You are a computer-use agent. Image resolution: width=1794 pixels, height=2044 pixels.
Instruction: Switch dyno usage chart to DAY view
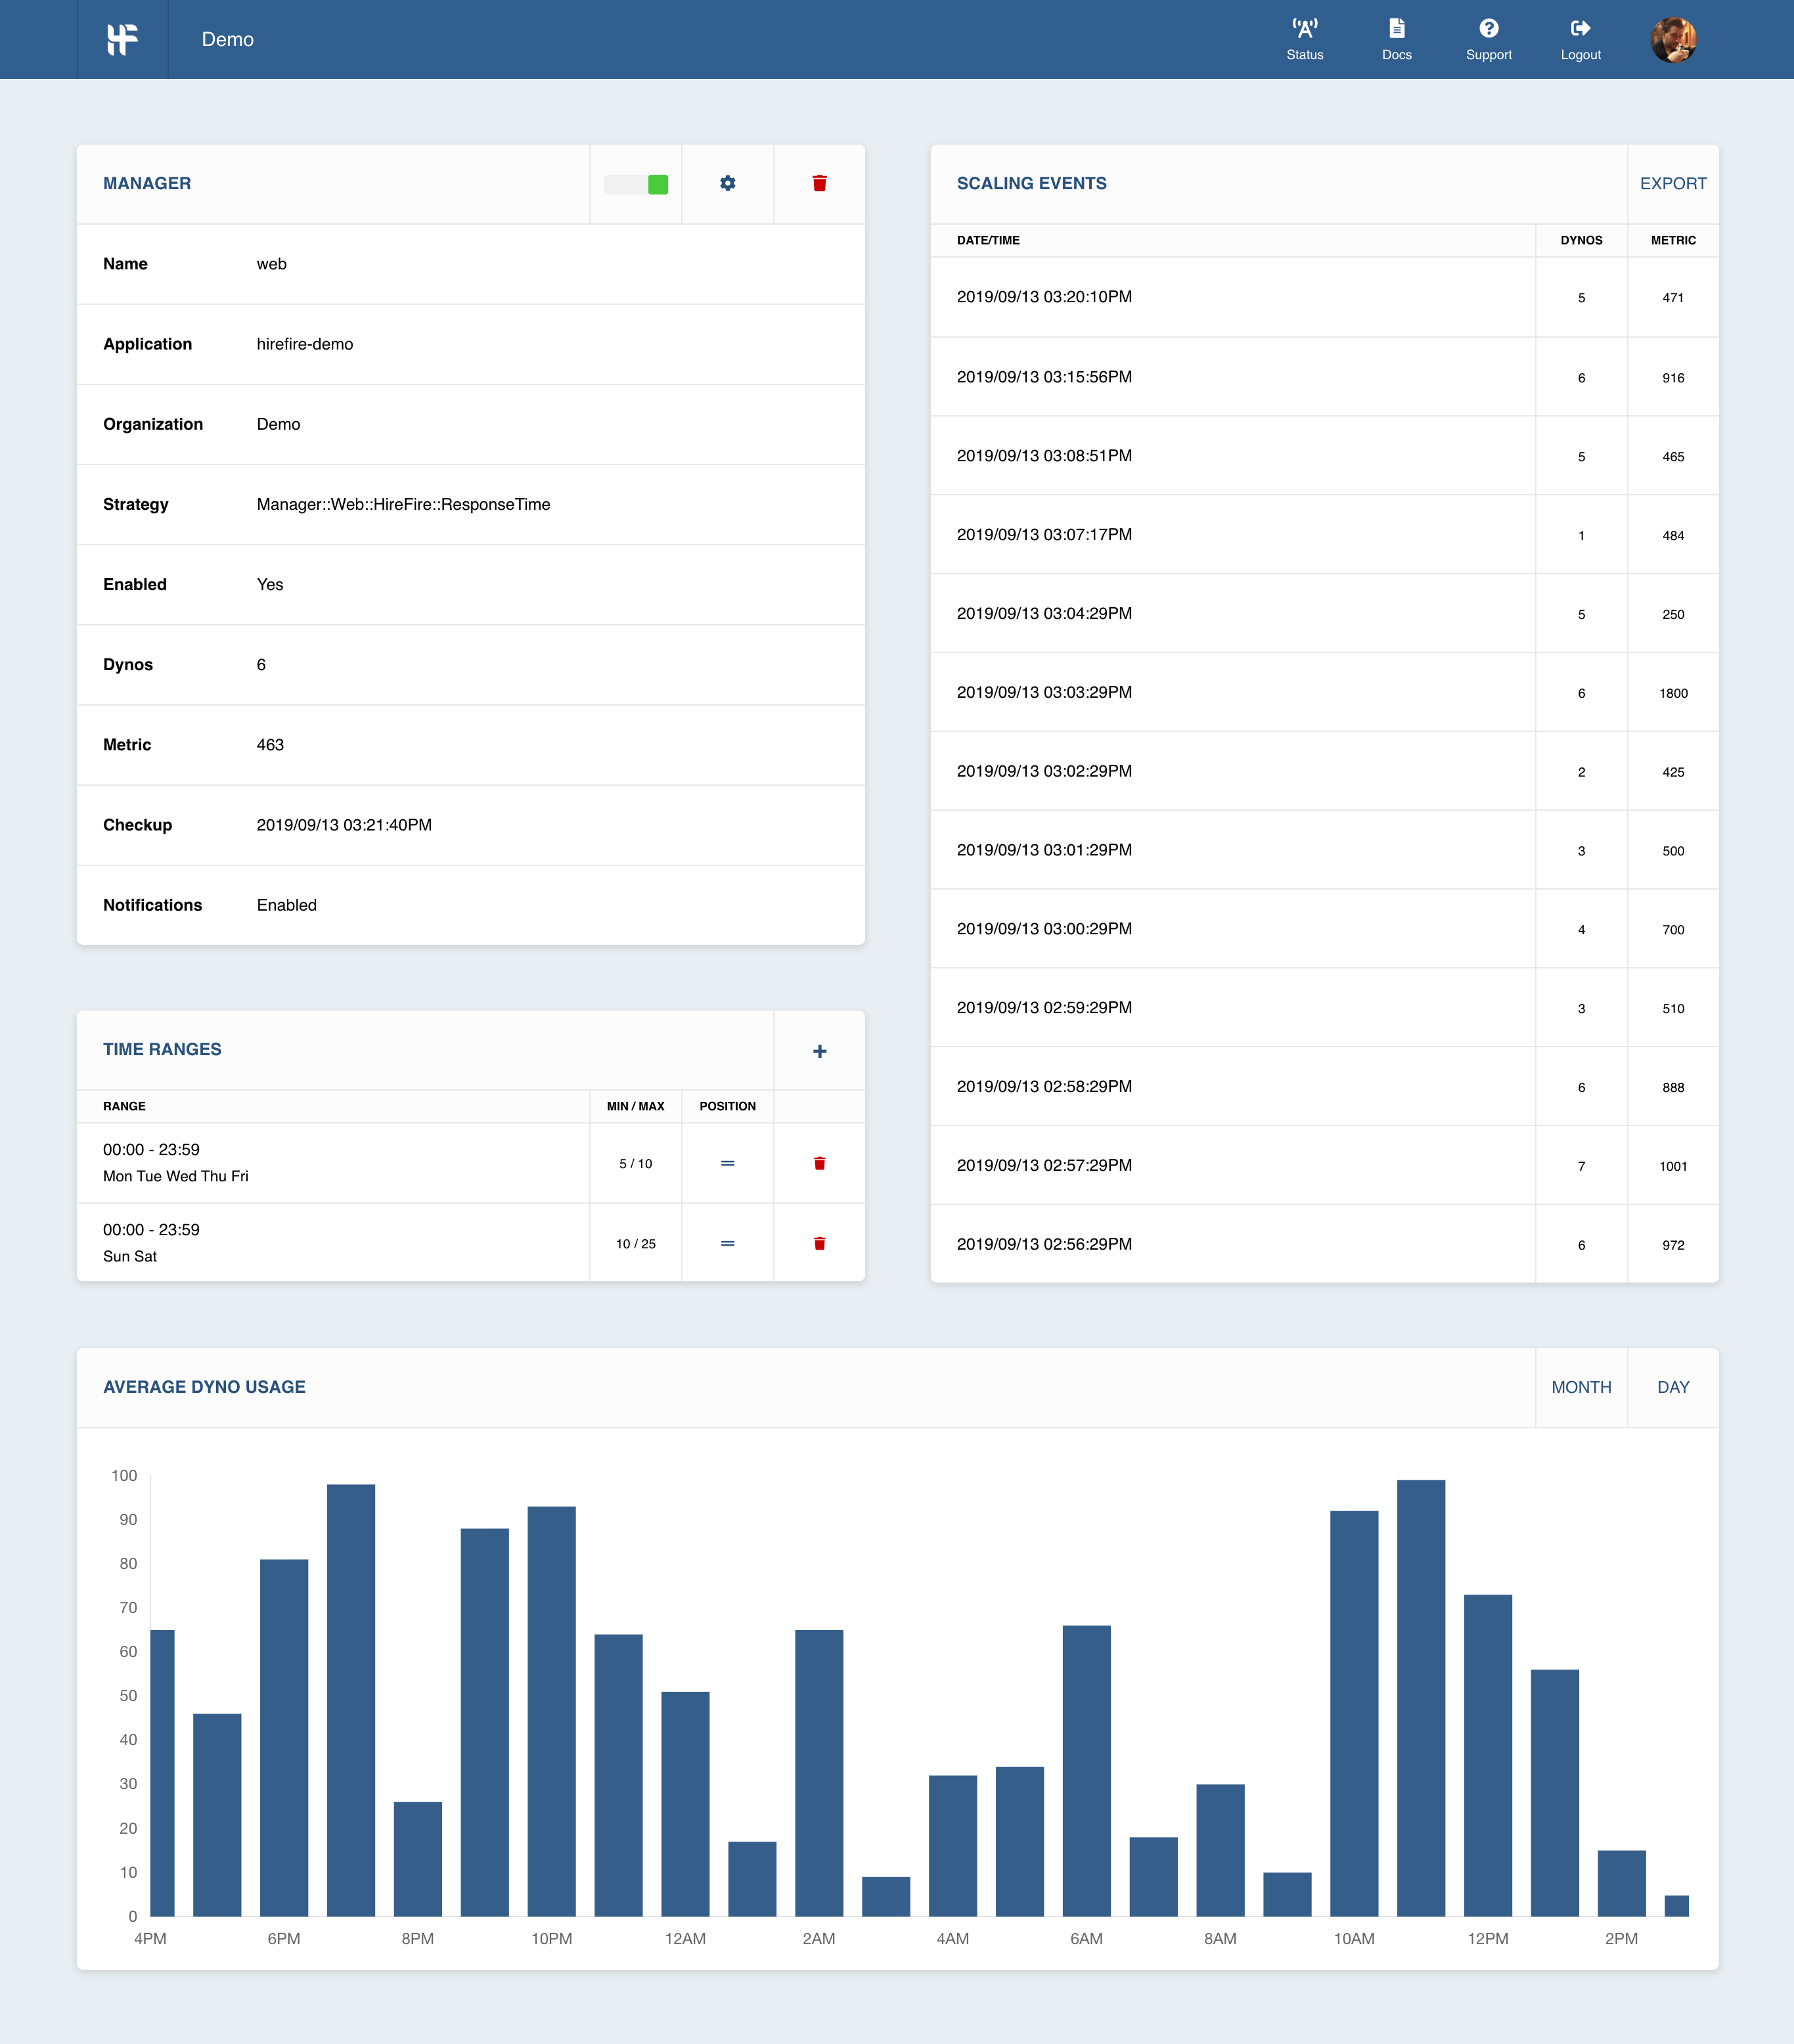1673,1387
